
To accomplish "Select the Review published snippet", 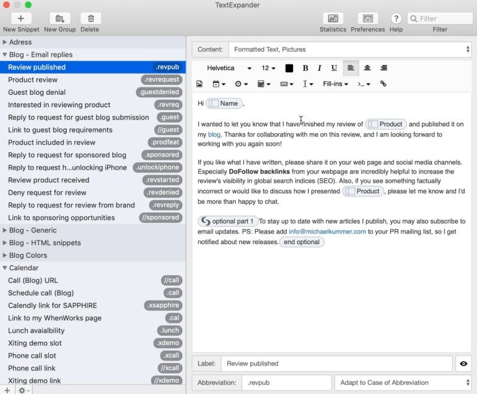I will tap(93, 68).
